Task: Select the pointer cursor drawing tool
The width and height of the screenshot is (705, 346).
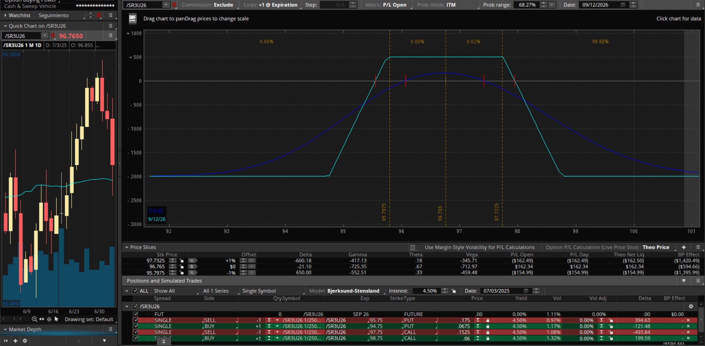Action: [56, 319]
